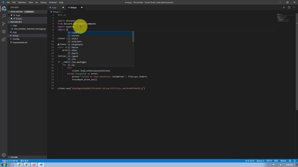Select the first highlighted autocomplete suggestion
This screenshot has height=167, width=298.
coord(100,33)
